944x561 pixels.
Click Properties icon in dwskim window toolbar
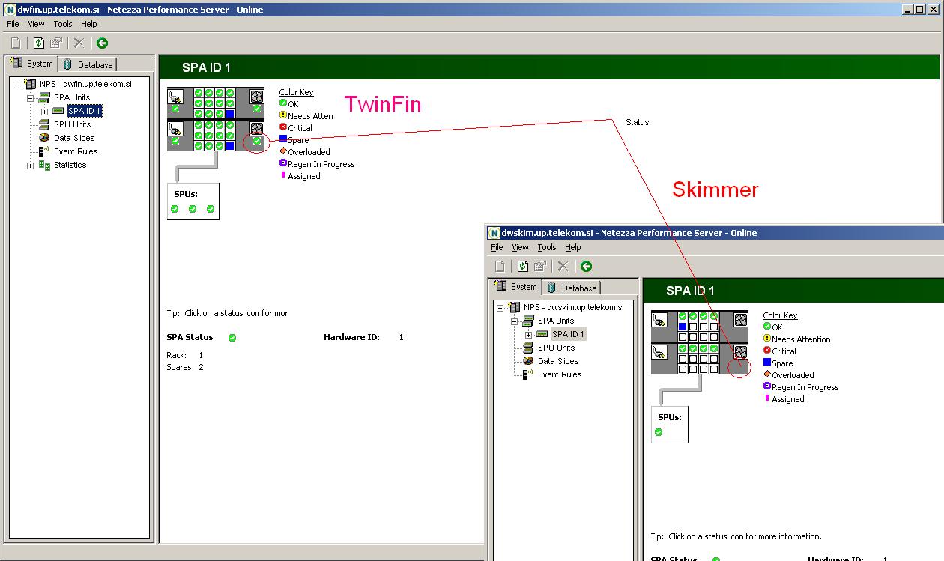(x=539, y=266)
